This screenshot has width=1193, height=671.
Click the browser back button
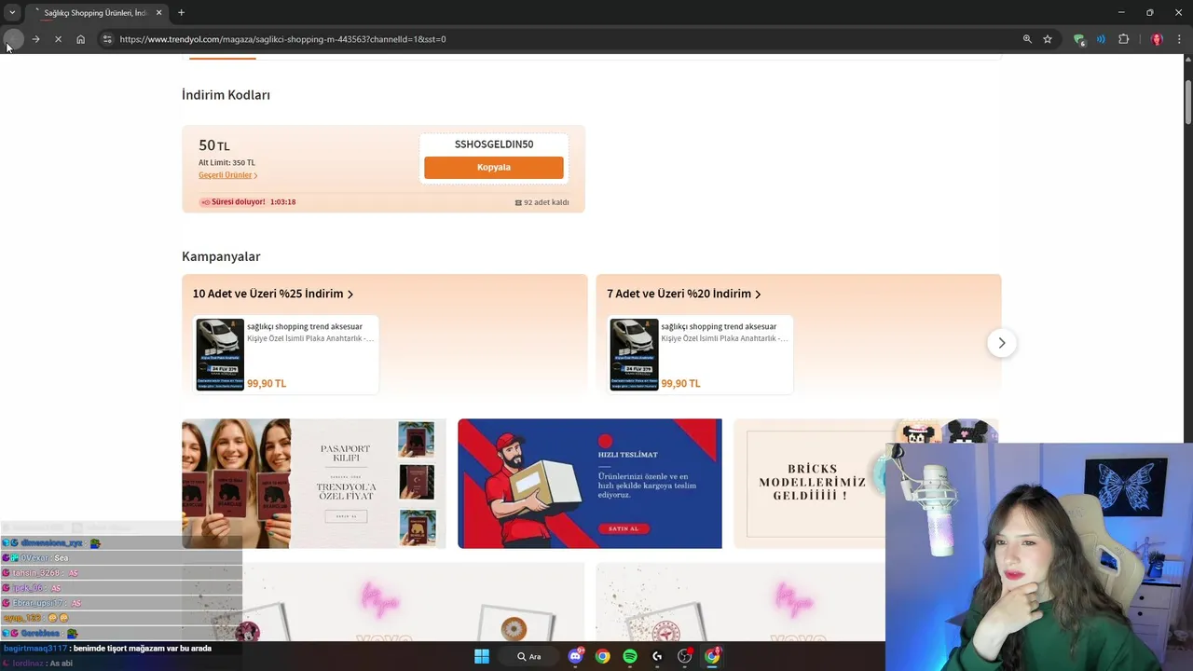(x=13, y=39)
